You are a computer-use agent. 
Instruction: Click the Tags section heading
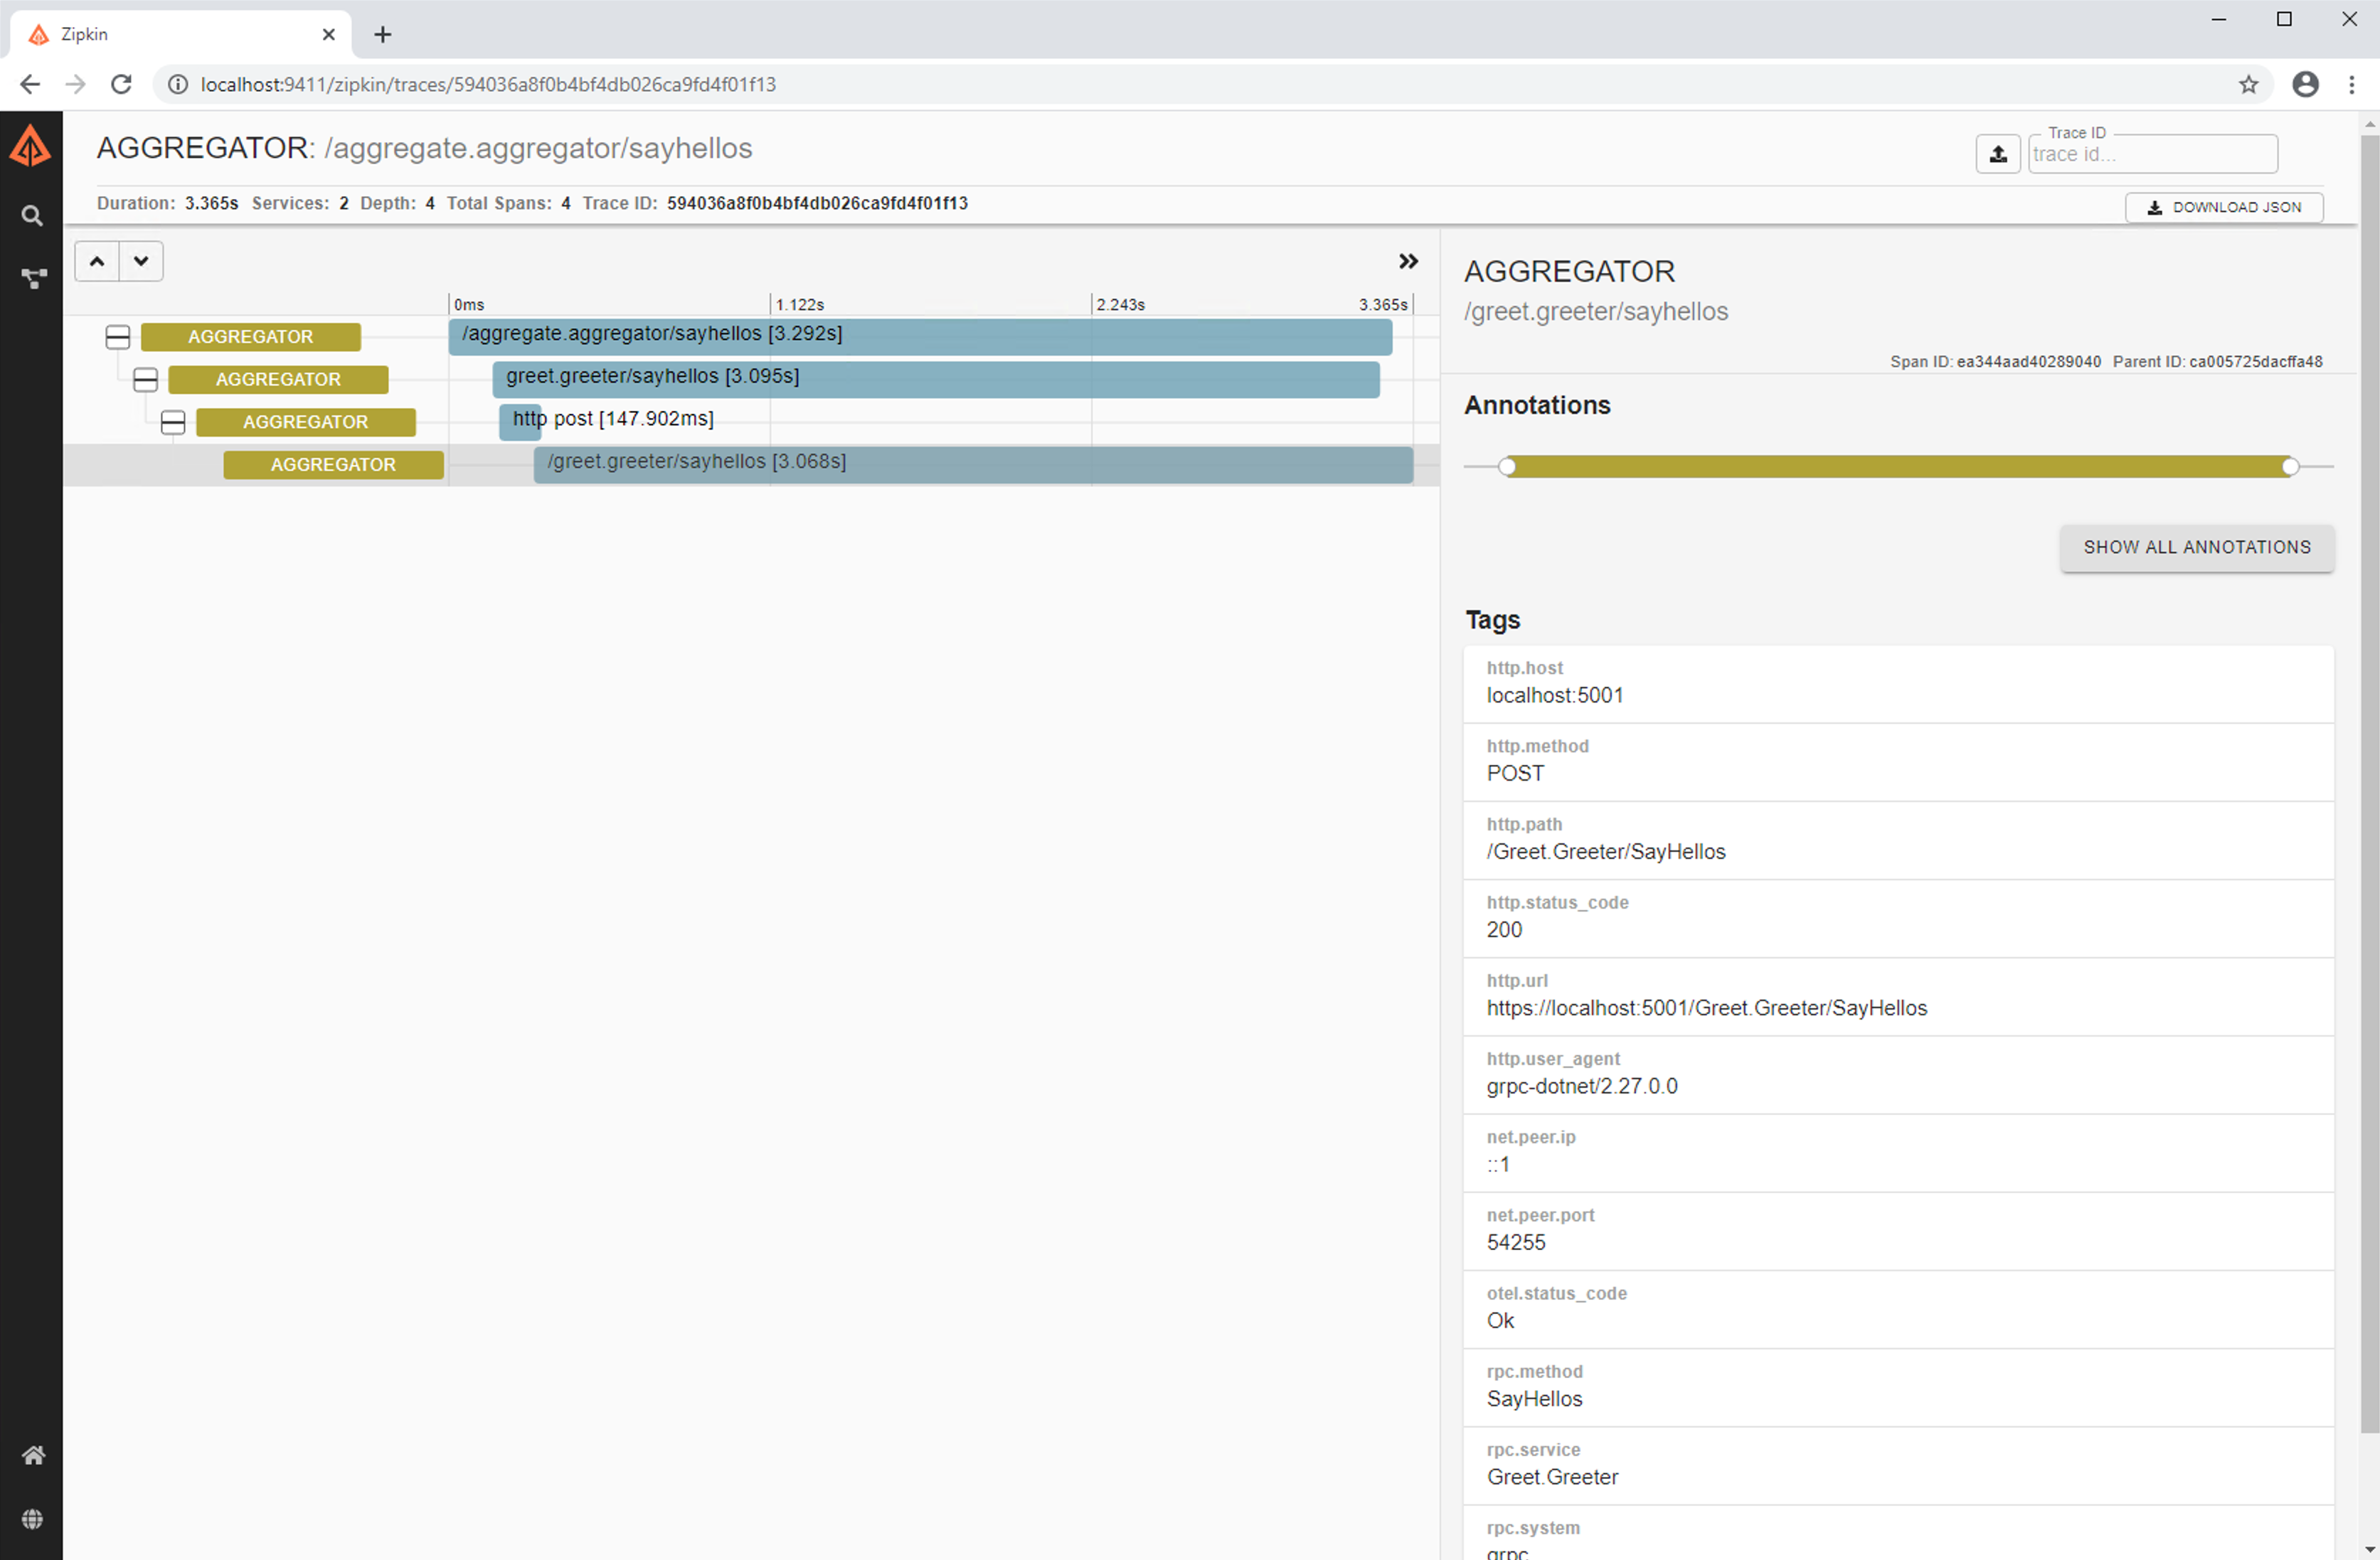[1492, 619]
